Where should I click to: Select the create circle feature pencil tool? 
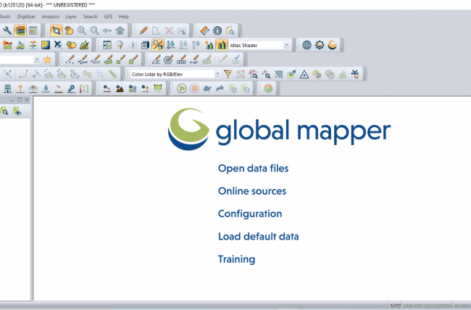pyautogui.click(x=133, y=60)
